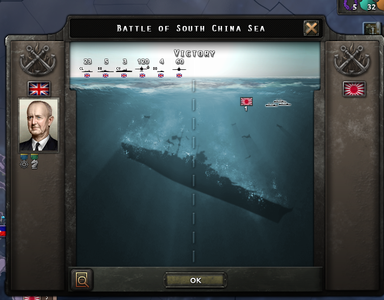Click the carrier CV ship icon

pyautogui.click(x=124, y=69)
